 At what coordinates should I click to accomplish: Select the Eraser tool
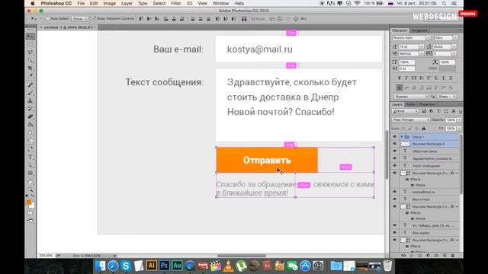tap(30, 116)
